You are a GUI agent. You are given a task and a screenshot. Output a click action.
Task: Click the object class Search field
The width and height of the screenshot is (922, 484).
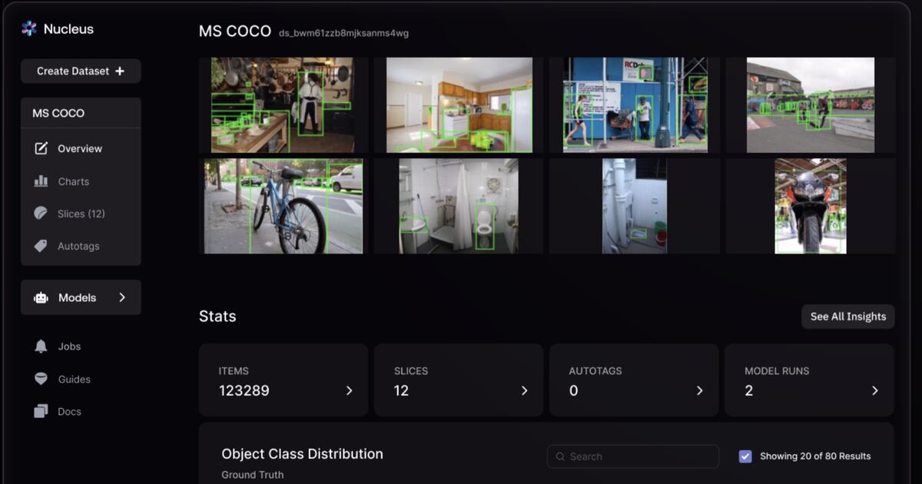point(633,456)
